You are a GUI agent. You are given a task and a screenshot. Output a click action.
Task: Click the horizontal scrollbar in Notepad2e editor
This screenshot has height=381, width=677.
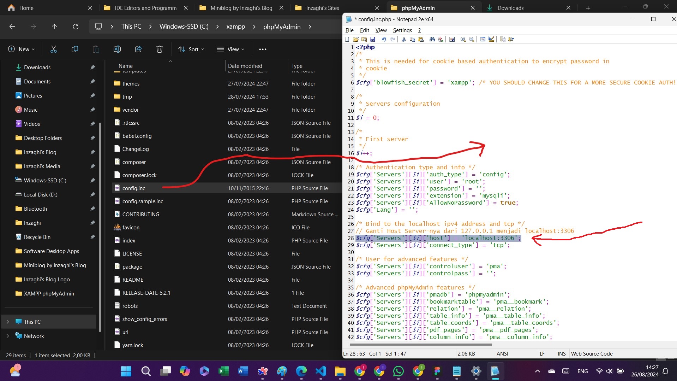420,344
